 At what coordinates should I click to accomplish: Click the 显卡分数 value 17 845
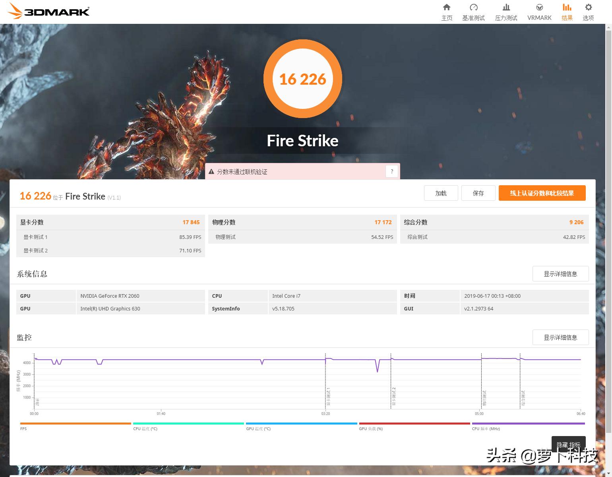(x=191, y=222)
